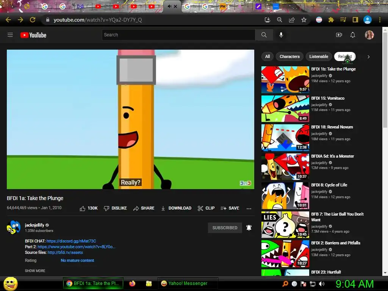Expand description with SHOW MORE
Image resolution: width=388 pixels, height=291 pixels.
(x=35, y=271)
